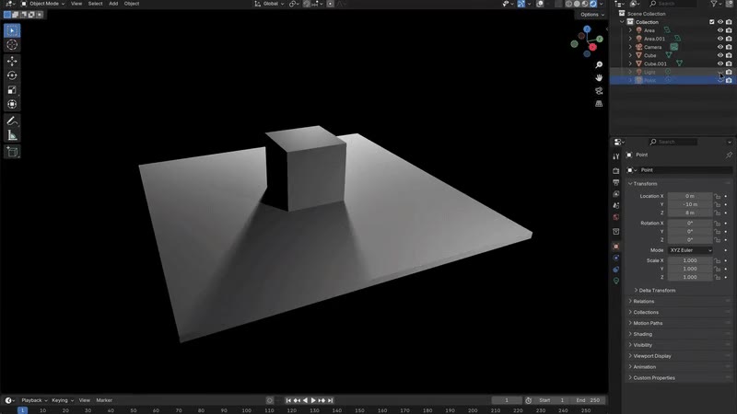Screen dimensions: 737x414
Task: Select the Annotate tool
Action: point(12,121)
